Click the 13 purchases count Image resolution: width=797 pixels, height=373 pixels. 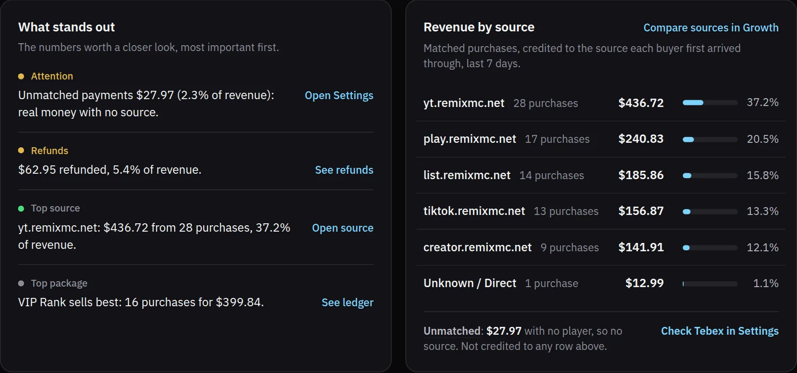(566, 212)
